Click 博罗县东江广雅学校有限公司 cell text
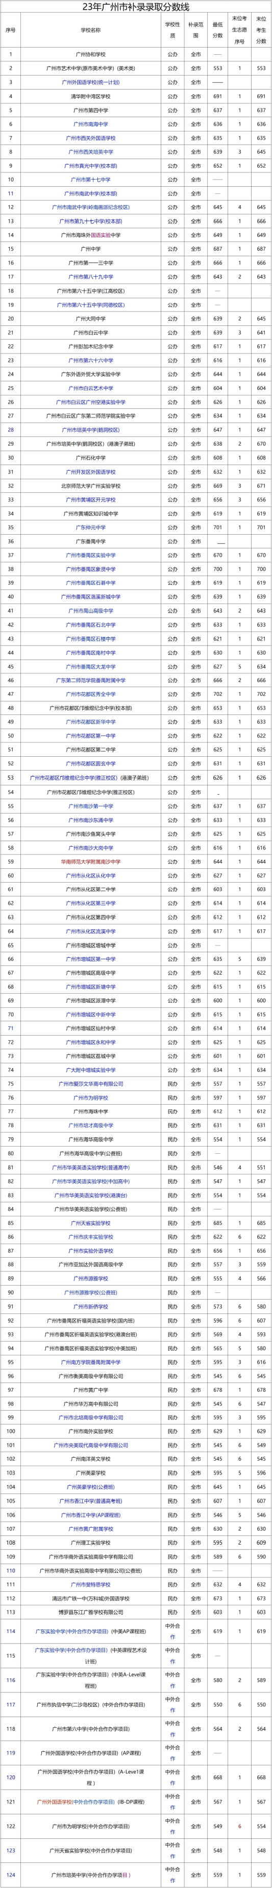 click(x=91, y=1612)
